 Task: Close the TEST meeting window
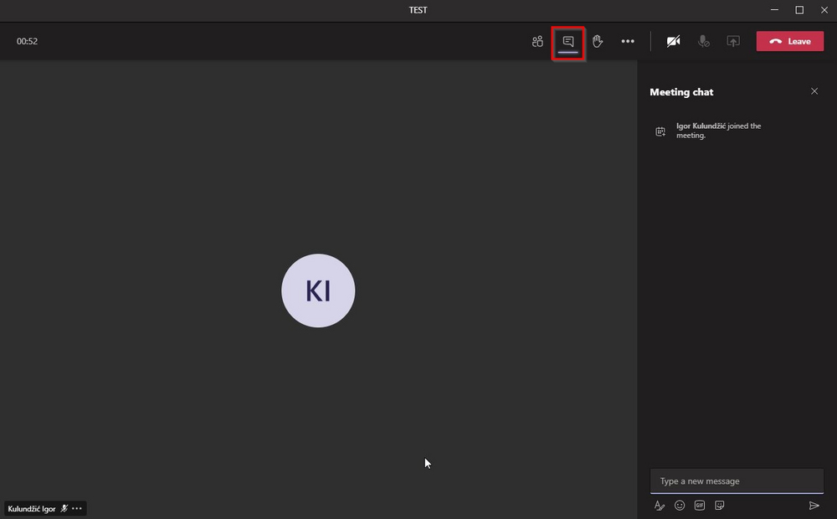coord(824,9)
